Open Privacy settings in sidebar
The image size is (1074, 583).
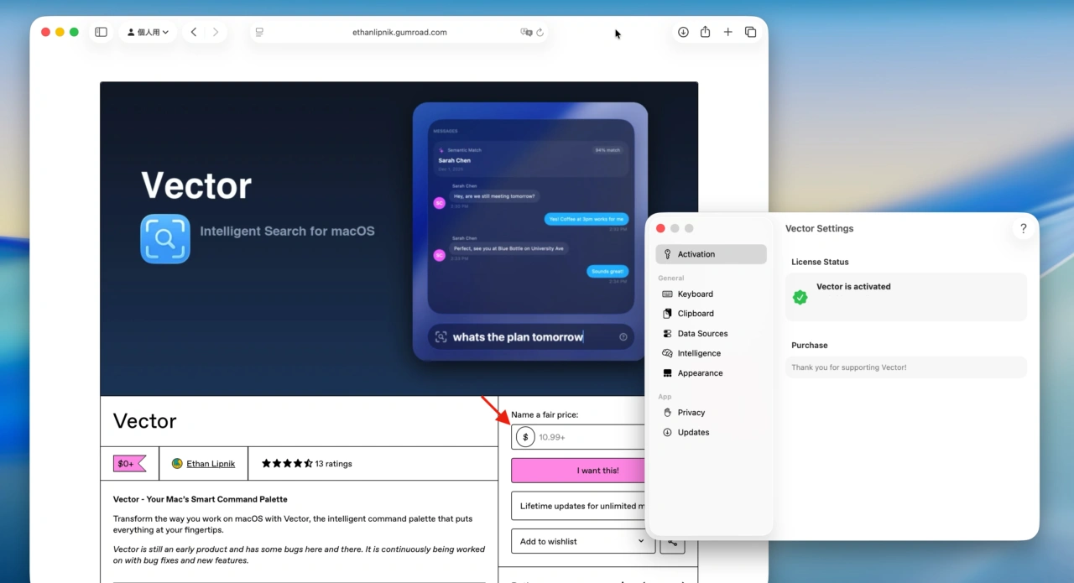[x=711, y=412]
